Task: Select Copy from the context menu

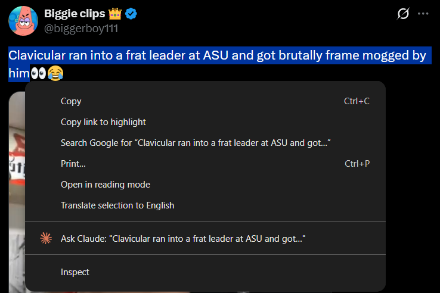Action: click(71, 101)
